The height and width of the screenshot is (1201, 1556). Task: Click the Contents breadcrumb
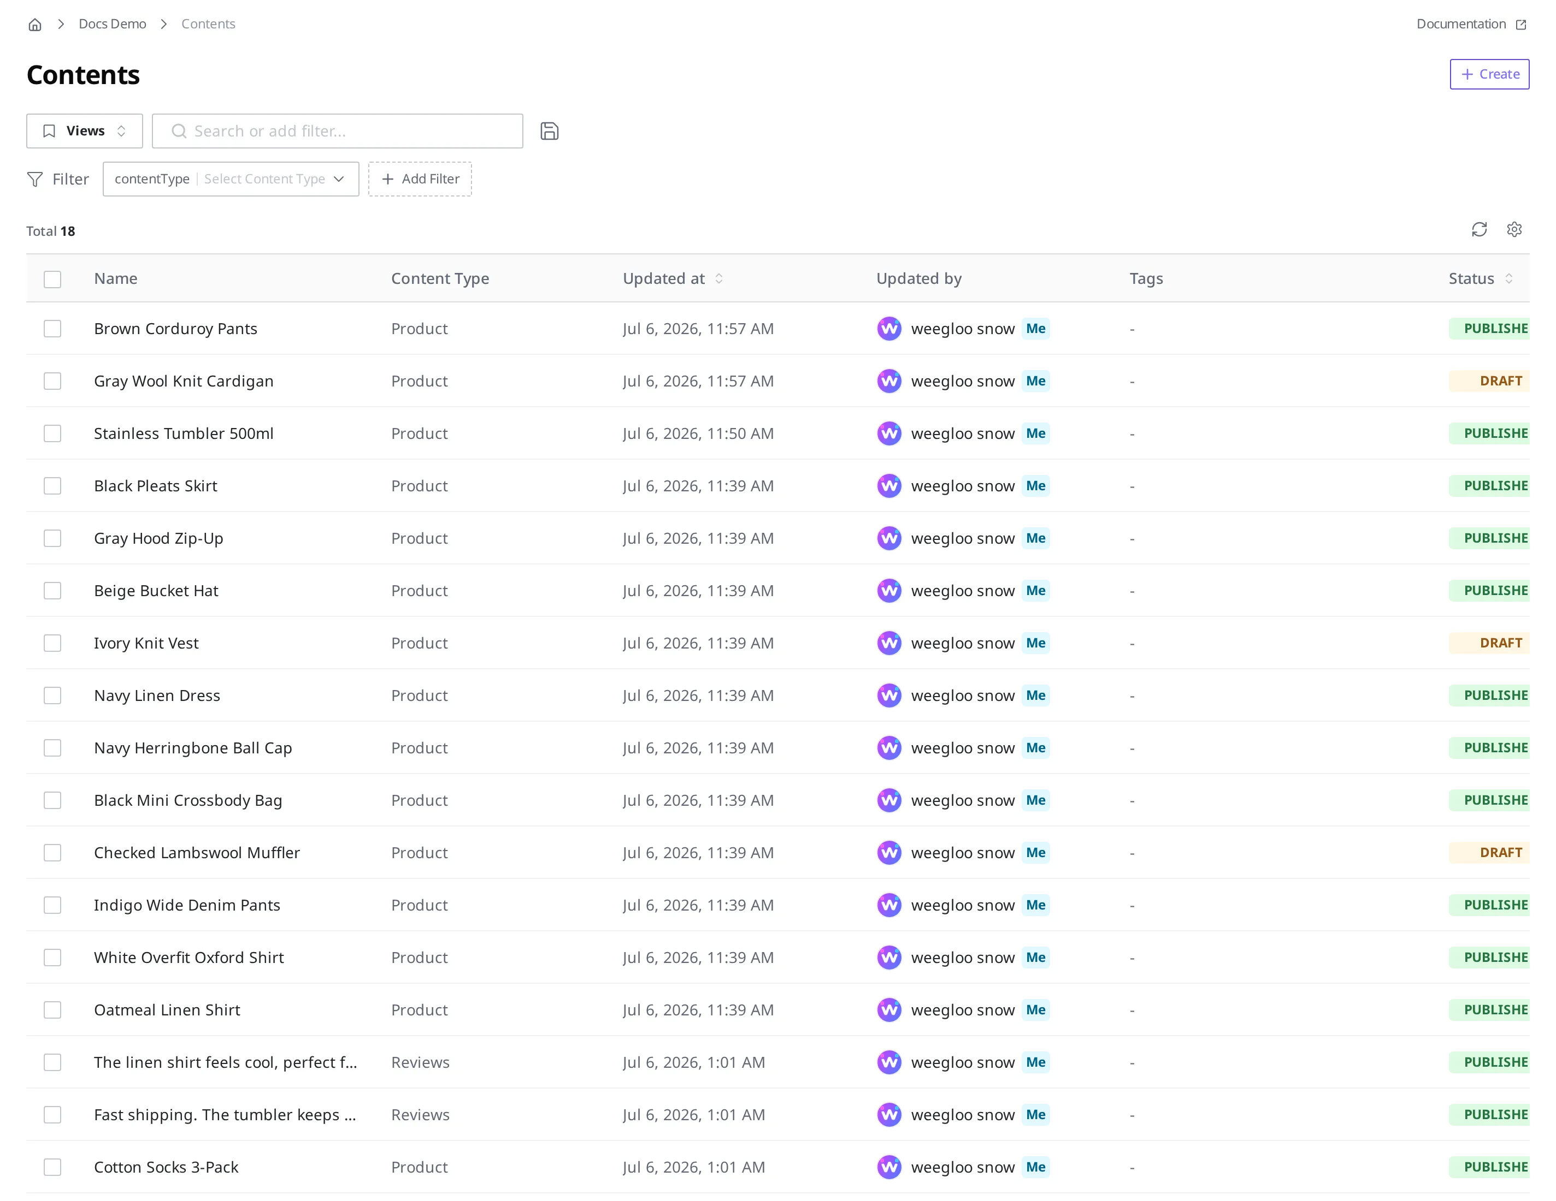(x=208, y=24)
